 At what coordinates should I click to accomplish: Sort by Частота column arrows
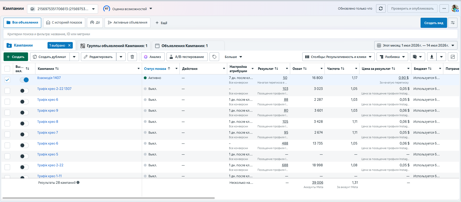[342, 69]
